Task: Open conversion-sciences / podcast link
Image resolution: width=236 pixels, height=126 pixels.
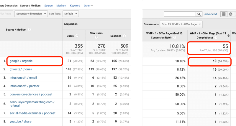Action: click(31, 94)
